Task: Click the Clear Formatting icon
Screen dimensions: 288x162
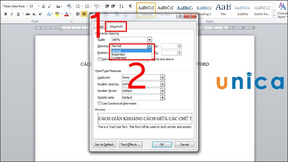Action: click(69, 6)
